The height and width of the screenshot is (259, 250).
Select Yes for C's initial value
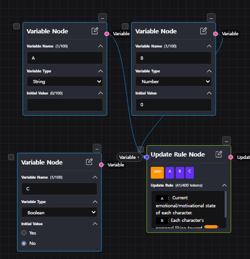coord(24,233)
